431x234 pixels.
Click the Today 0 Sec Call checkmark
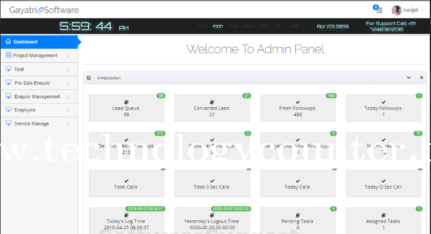(x=384, y=181)
